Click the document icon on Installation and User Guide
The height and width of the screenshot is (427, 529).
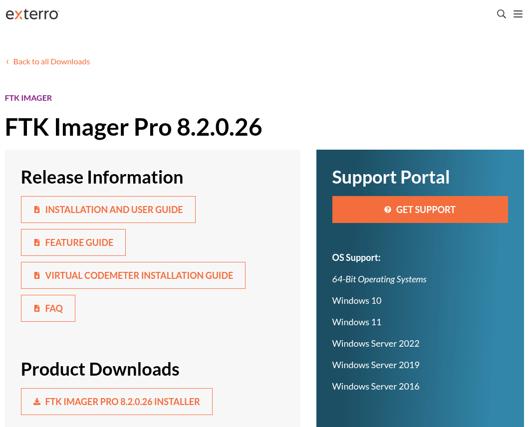pyautogui.click(x=37, y=210)
